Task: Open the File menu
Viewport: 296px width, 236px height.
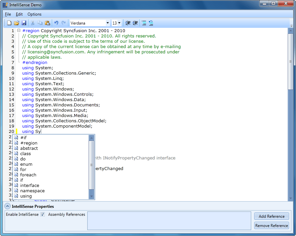Action: [8, 14]
